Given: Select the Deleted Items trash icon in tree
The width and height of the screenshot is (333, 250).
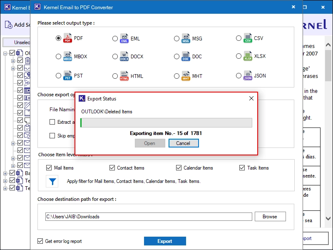Looking at the screenshot, I should coord(27,60).
